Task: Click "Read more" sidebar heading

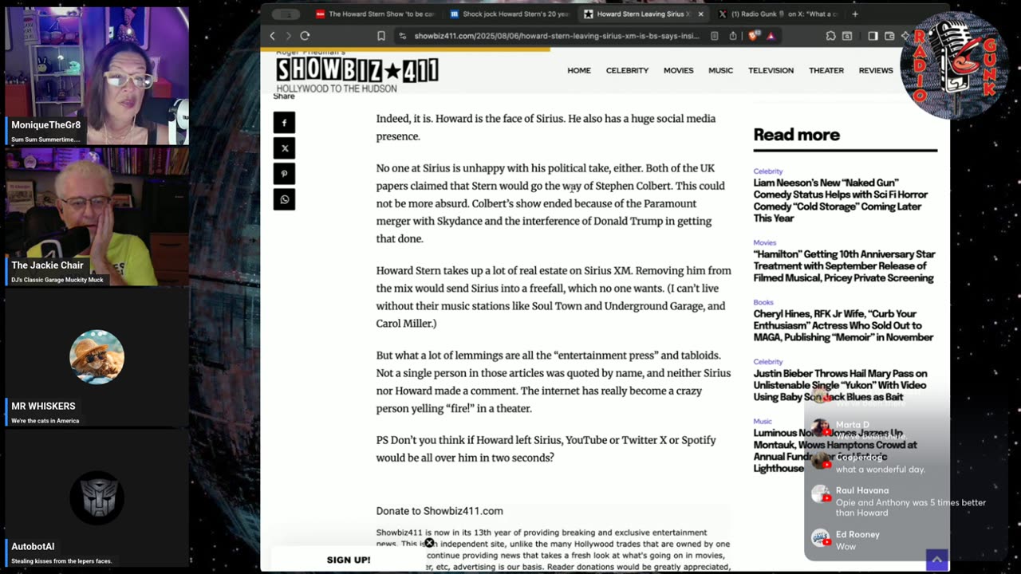Action: pyautogui.click(x=796, y=135)
